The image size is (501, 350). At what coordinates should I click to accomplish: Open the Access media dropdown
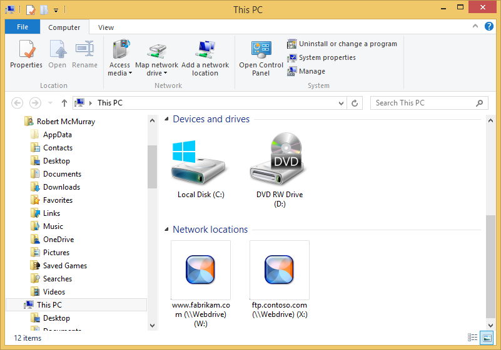119,69
